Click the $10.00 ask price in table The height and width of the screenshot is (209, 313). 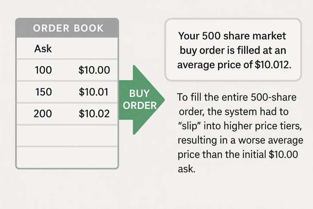(x=94, y=70)
